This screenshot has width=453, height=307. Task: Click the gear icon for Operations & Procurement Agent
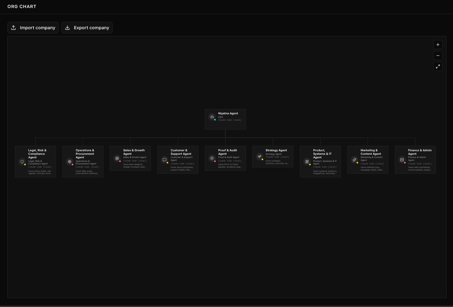[70, 162]
